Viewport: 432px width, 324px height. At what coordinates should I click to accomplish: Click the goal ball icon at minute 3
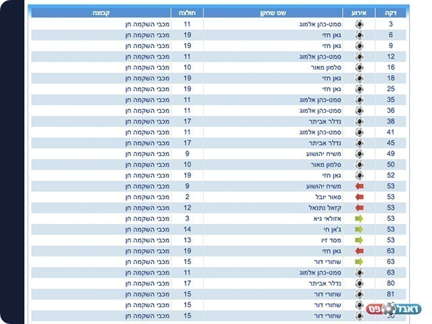click(359, 24)
